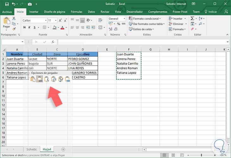This screenshot has width=231, height=158.
Task: Open Sort and Filter A-Z icon
Action: [x=201, y=18]
